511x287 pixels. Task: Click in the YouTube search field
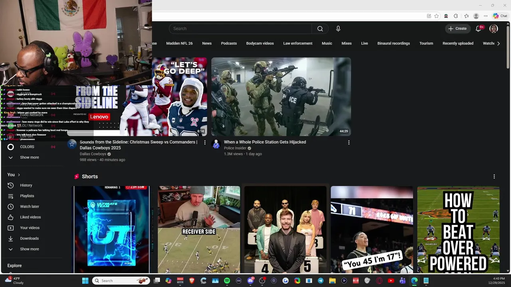click(240, 29)
